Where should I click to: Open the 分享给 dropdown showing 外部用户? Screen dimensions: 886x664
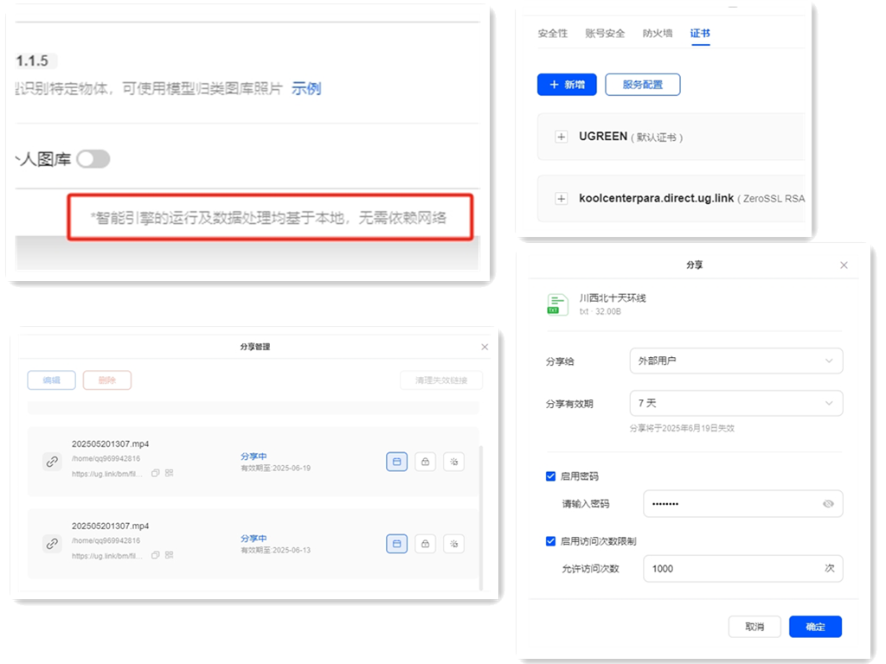point(735,361)
